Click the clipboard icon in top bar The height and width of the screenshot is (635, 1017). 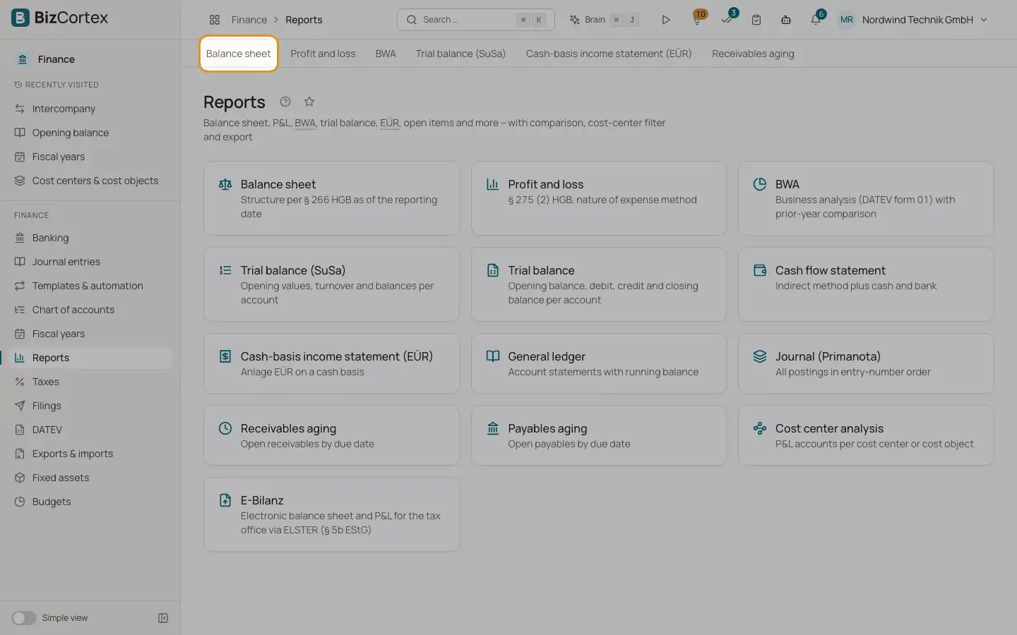[756, 20]
